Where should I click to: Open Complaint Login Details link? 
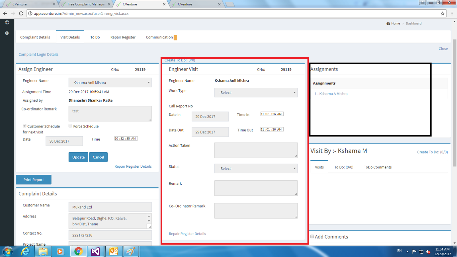click(x=38, y=55)
